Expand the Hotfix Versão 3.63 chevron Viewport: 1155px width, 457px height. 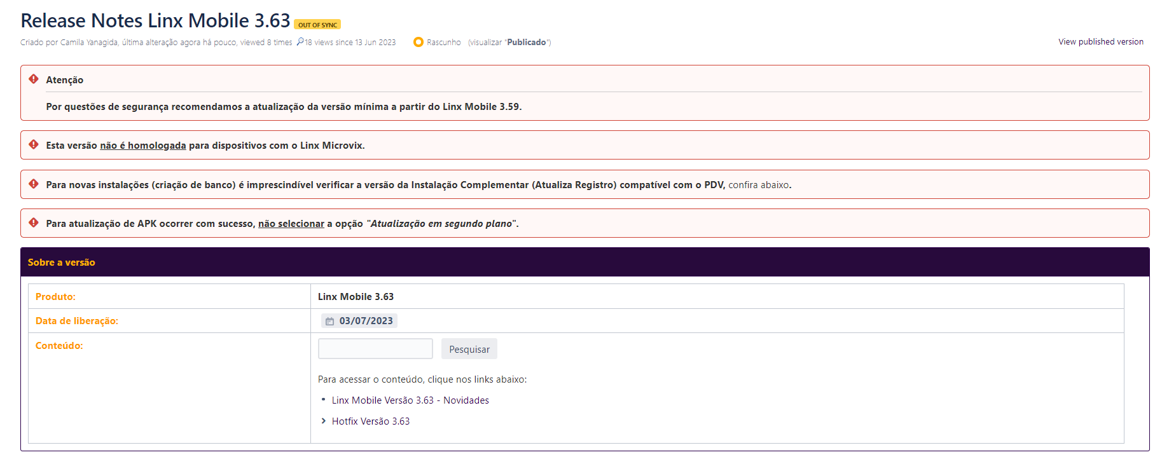point(323,421)
